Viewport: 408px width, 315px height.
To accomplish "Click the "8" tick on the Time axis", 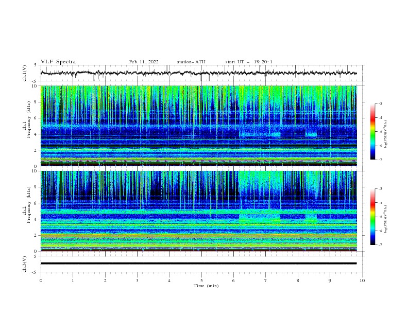I will click(298, 281).
